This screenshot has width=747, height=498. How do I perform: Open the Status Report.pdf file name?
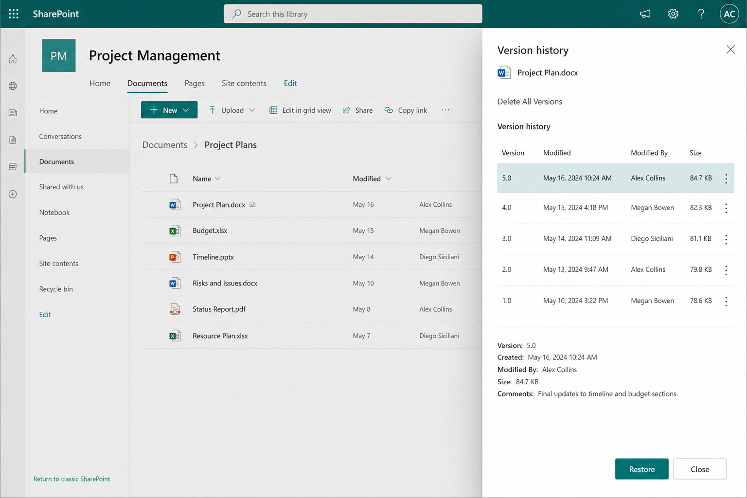tap(219, 309)
